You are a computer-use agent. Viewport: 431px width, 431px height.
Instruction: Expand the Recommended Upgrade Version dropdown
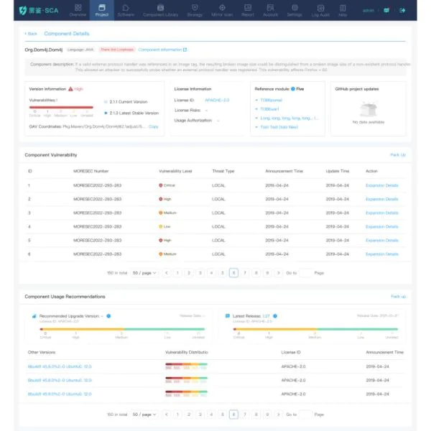[x=103, y=315]
